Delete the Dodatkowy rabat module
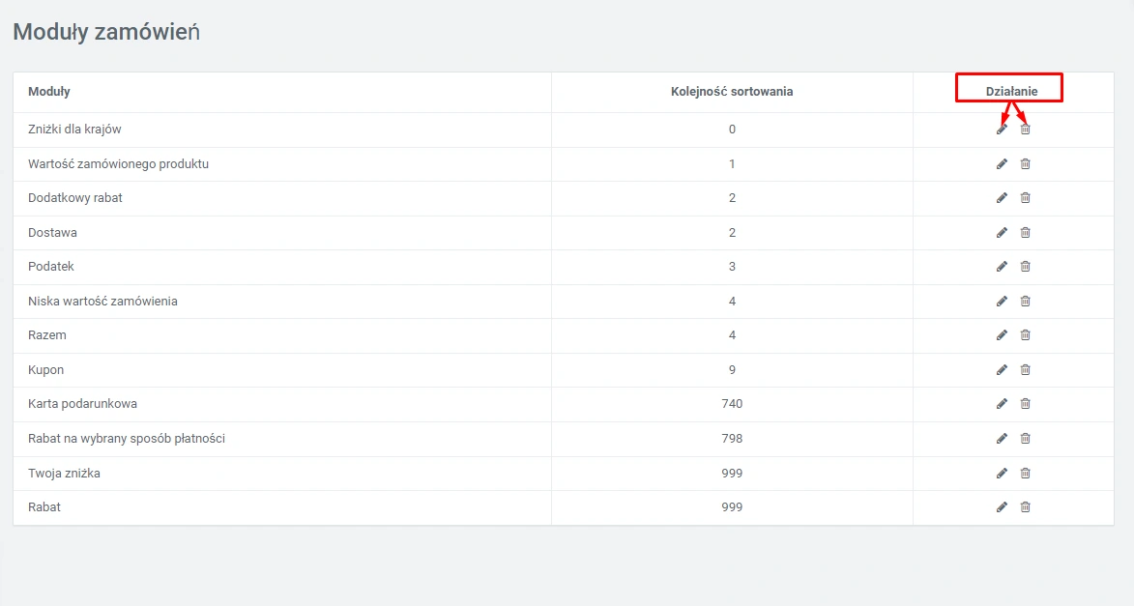 pos(1026,198)
